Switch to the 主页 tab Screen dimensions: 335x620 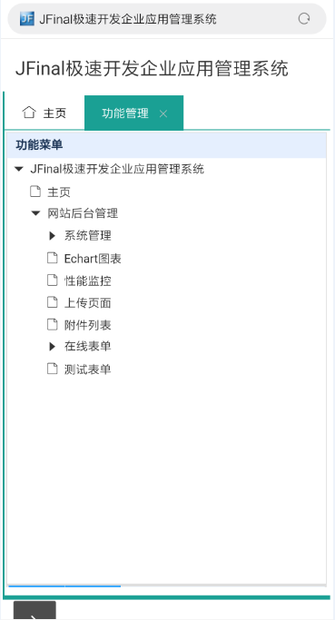(44, 113)
